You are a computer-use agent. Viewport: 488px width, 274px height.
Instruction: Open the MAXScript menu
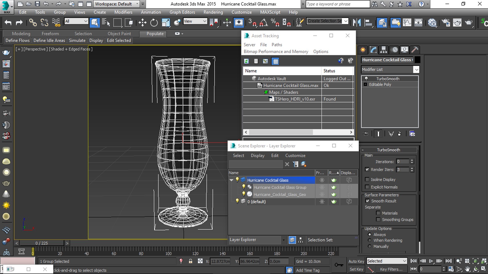tap(270, 12)
